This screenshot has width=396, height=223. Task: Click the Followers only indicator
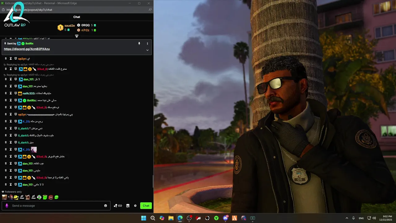(x=12, y=192)
